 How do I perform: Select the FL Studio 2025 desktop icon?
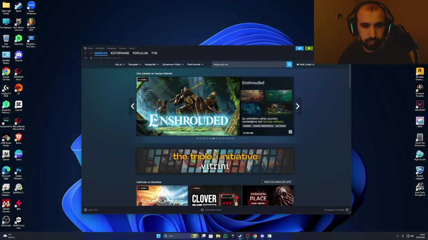coord(31,25)
